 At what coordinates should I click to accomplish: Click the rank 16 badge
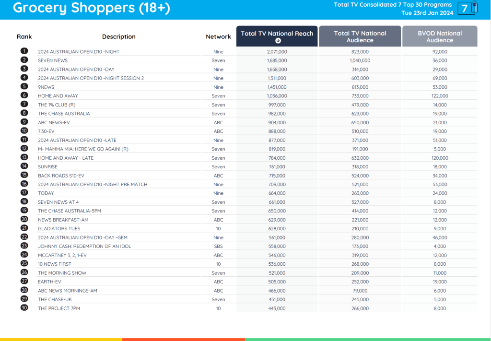24,184
